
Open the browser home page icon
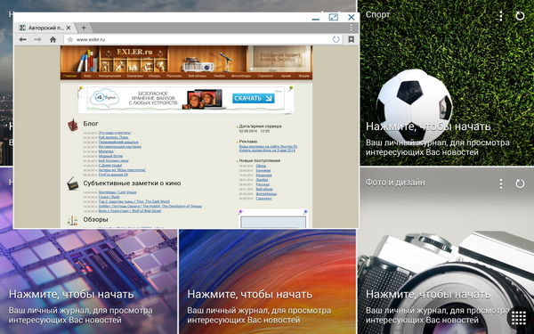(53, 39)
